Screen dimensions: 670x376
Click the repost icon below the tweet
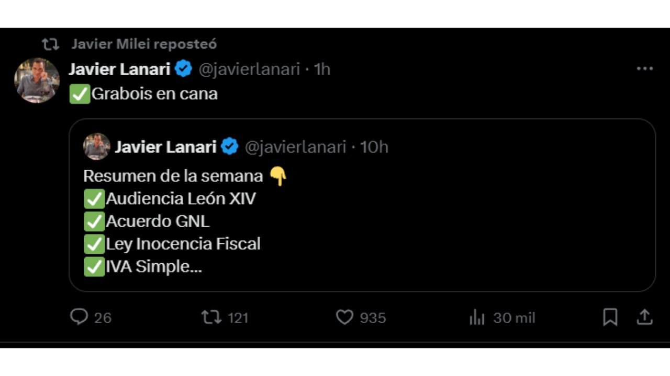(x=211, y=318)
